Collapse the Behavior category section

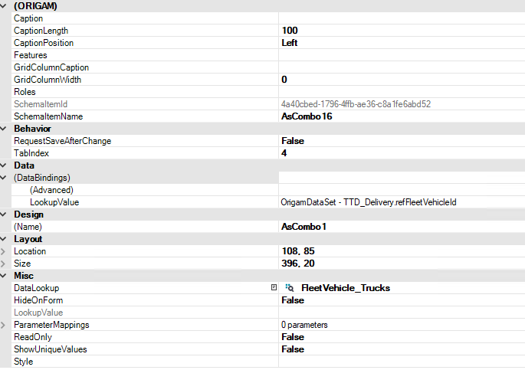coord(5,129)
